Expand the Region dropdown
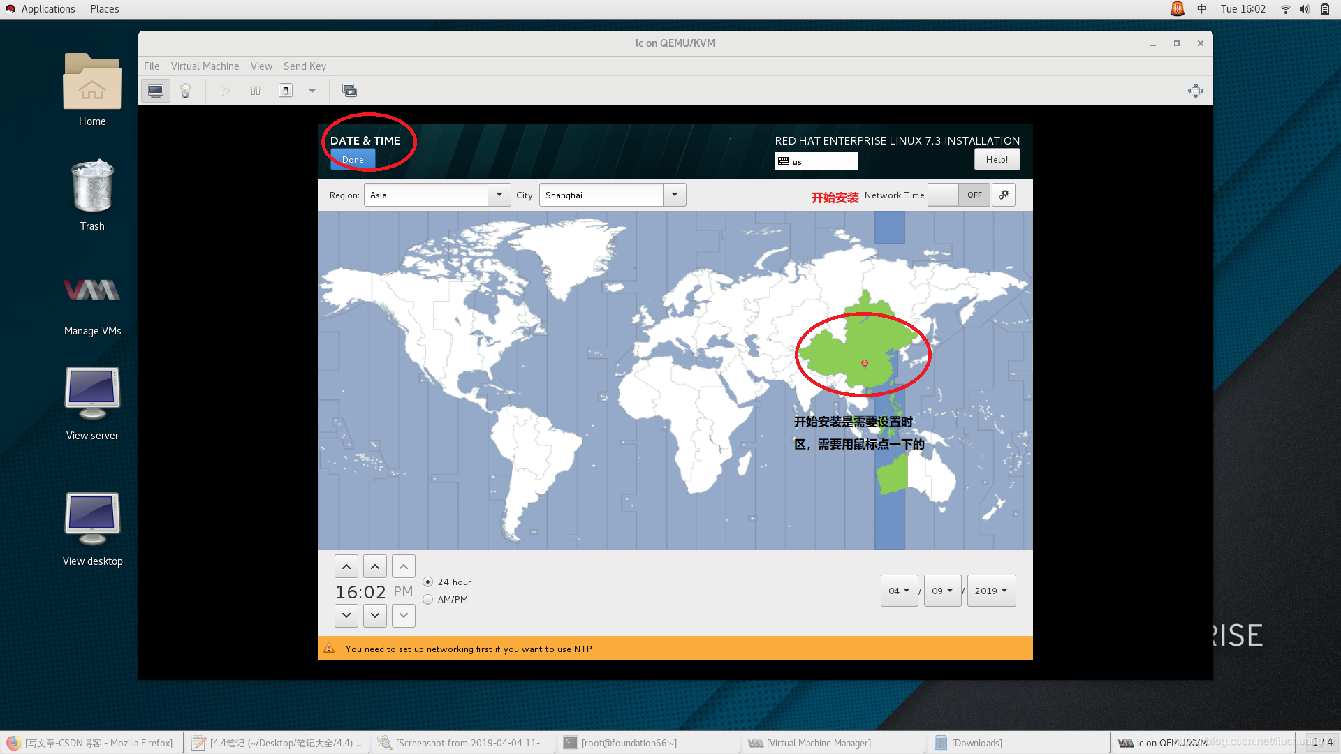Viewport: 1341px width, 754px height. (x=499, y=195)
